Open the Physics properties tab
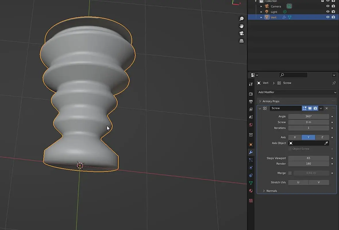The width and height of the screenshot is (339, 230). (x=251, y=168)
